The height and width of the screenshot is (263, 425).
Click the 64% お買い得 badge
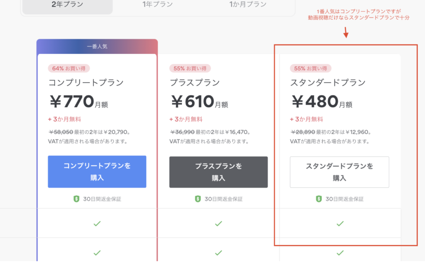tap(69, 68)
